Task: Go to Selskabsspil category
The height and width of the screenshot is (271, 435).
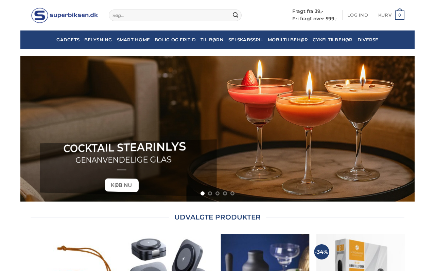Action: (x=246, y=40)
